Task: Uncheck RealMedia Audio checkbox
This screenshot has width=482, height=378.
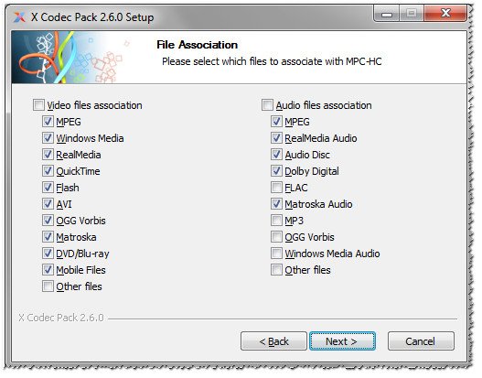Action: [x=276, y=138]
